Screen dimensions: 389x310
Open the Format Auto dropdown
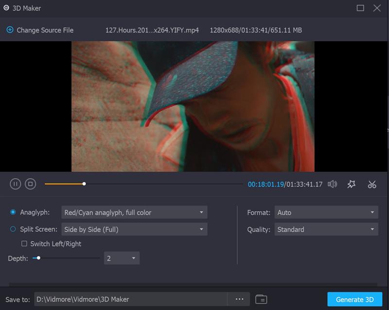pos(326,212)
